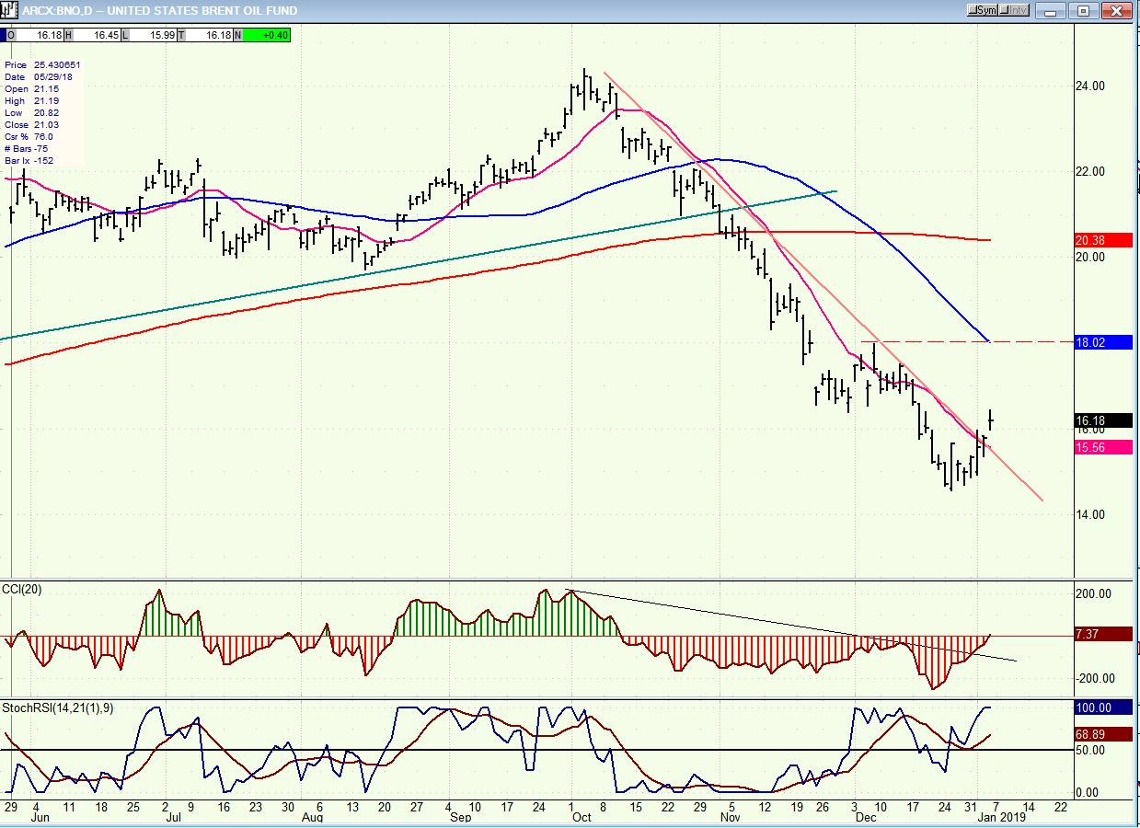Select the red 20.38 moving average tag
The height and width of the screenshot is (828, 1140).
[1101, 240]
